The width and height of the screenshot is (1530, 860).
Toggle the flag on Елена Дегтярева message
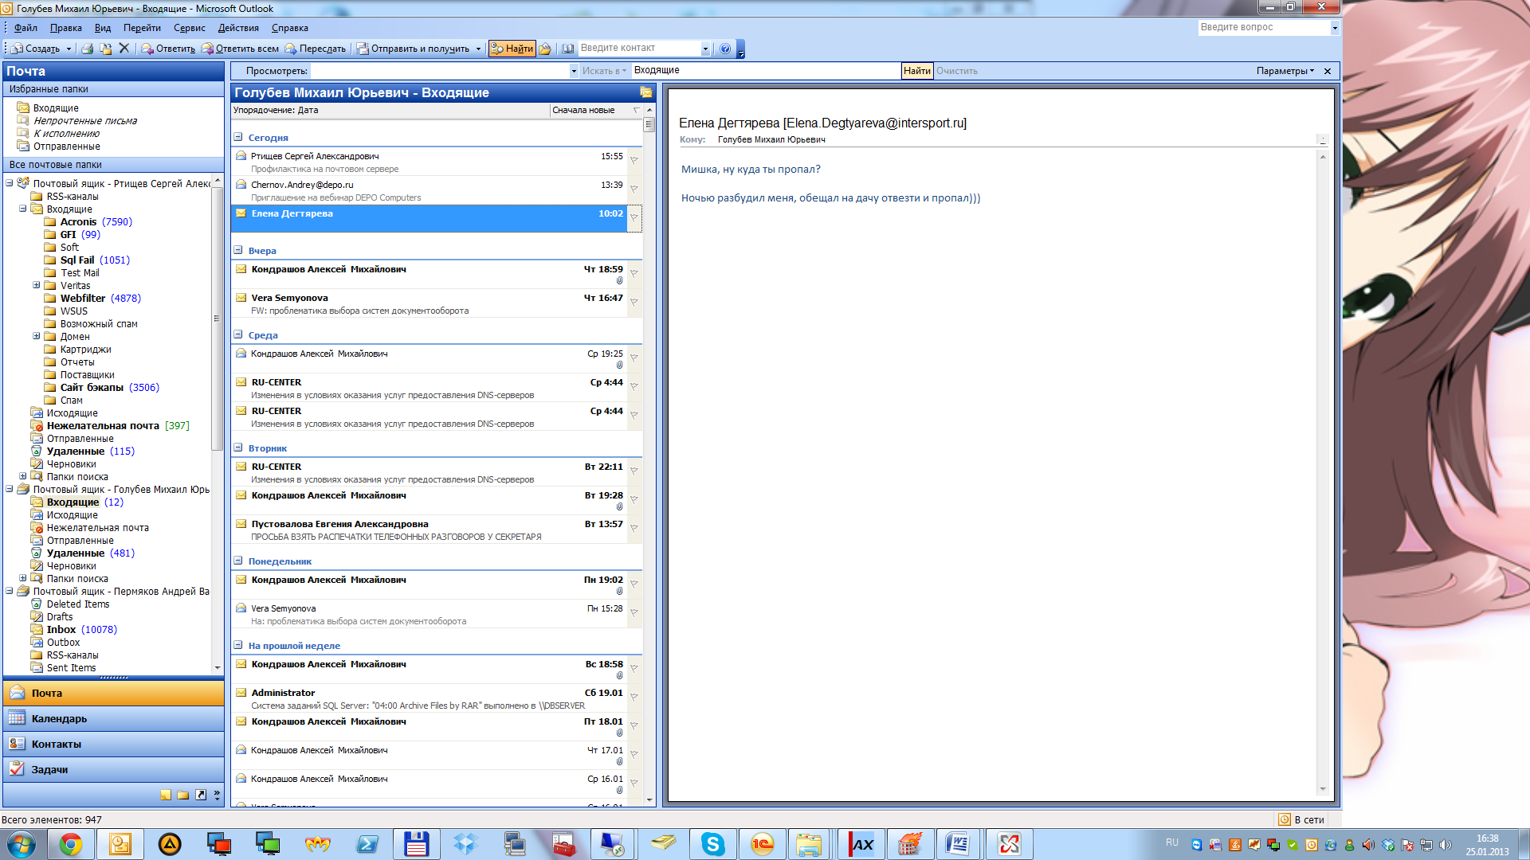coord(634,217)
